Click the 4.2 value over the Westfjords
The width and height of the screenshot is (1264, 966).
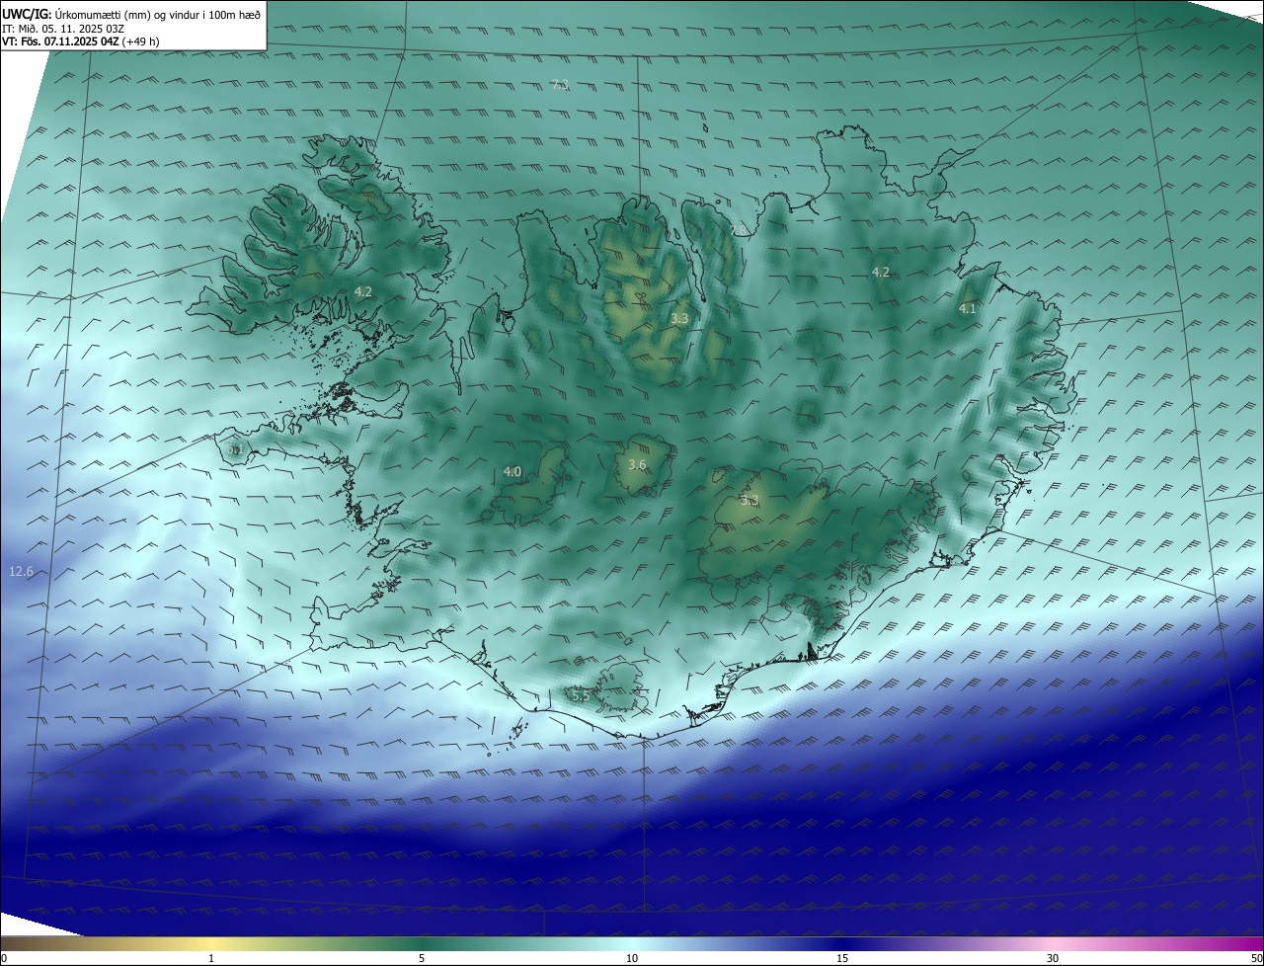click(x=362, y=291)
